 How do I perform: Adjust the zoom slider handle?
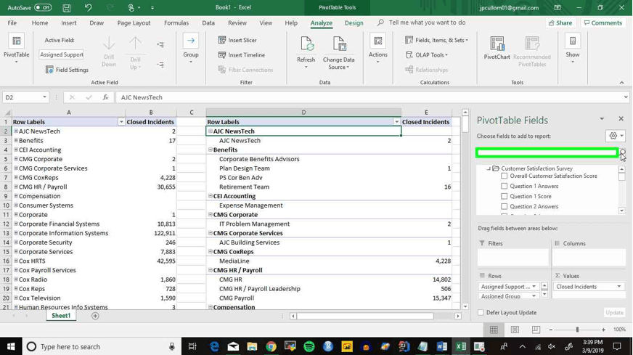point(577,330)
